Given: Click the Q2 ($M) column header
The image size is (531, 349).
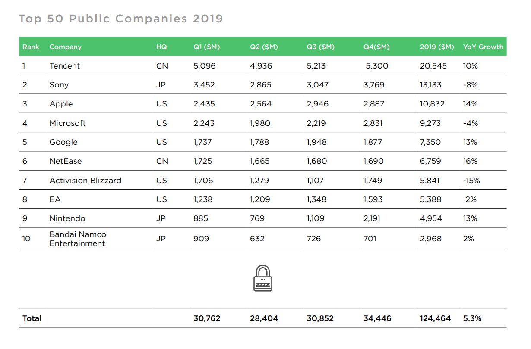Looking at the screenshot, I should [x=264, y=47].
